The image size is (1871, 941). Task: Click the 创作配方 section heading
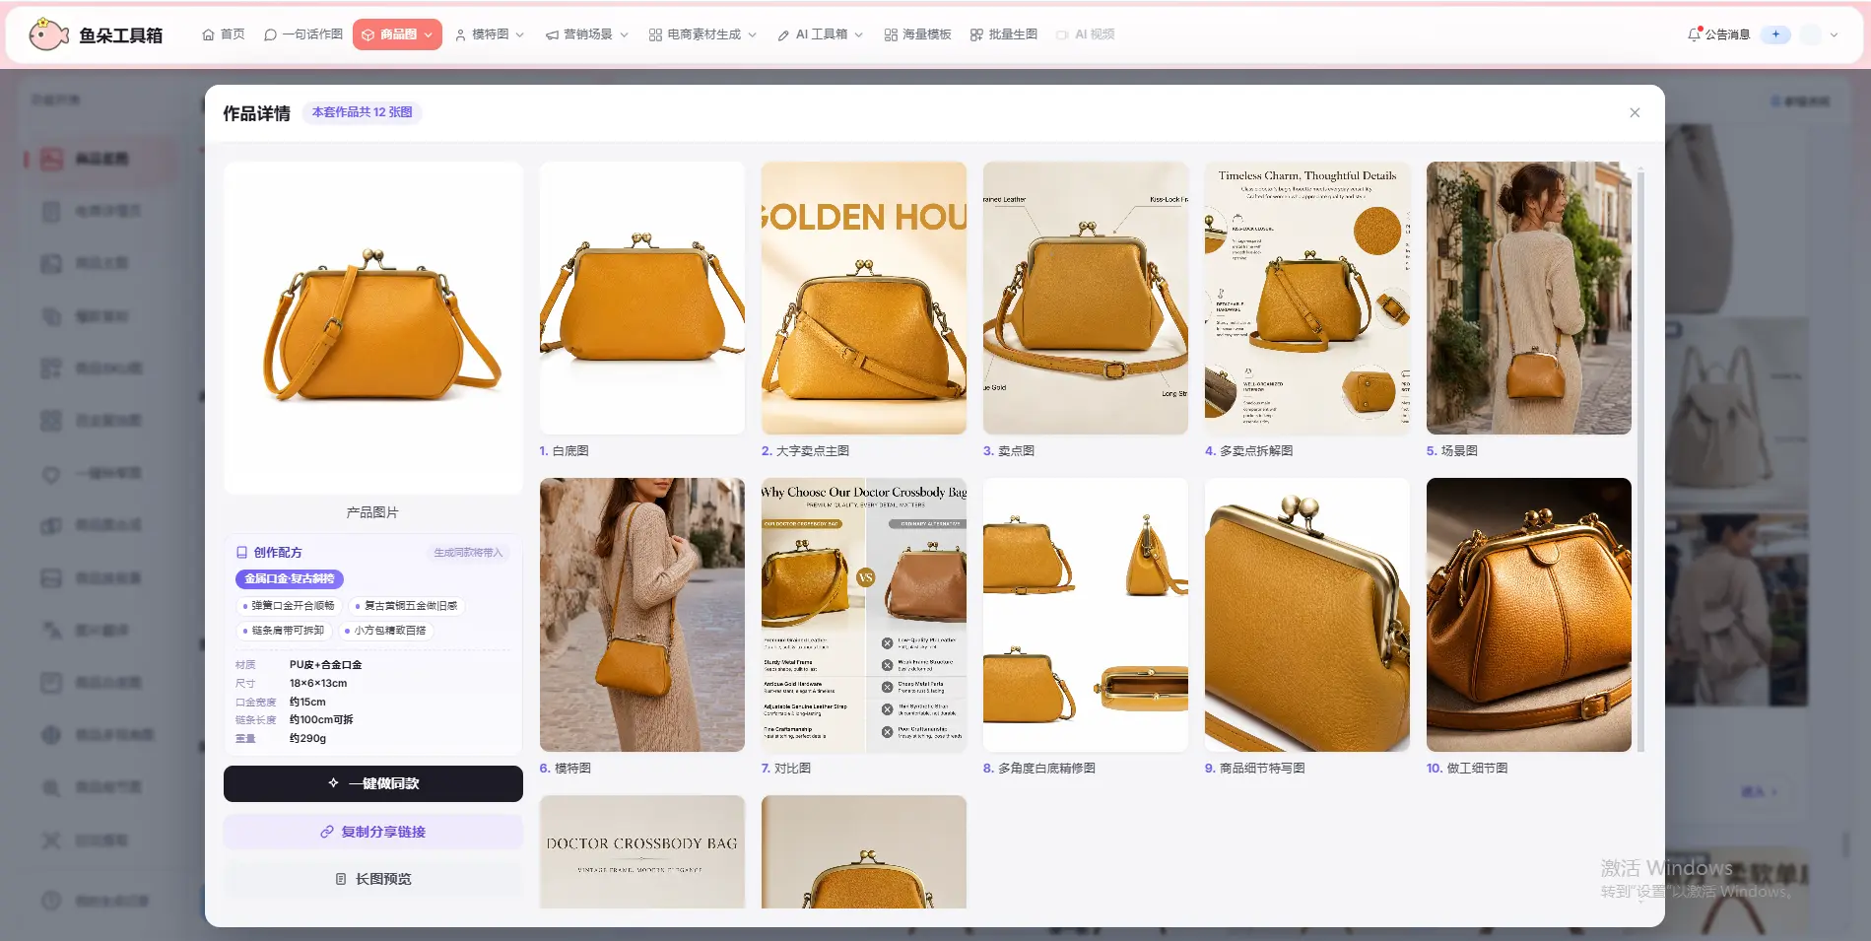point(269,553)
